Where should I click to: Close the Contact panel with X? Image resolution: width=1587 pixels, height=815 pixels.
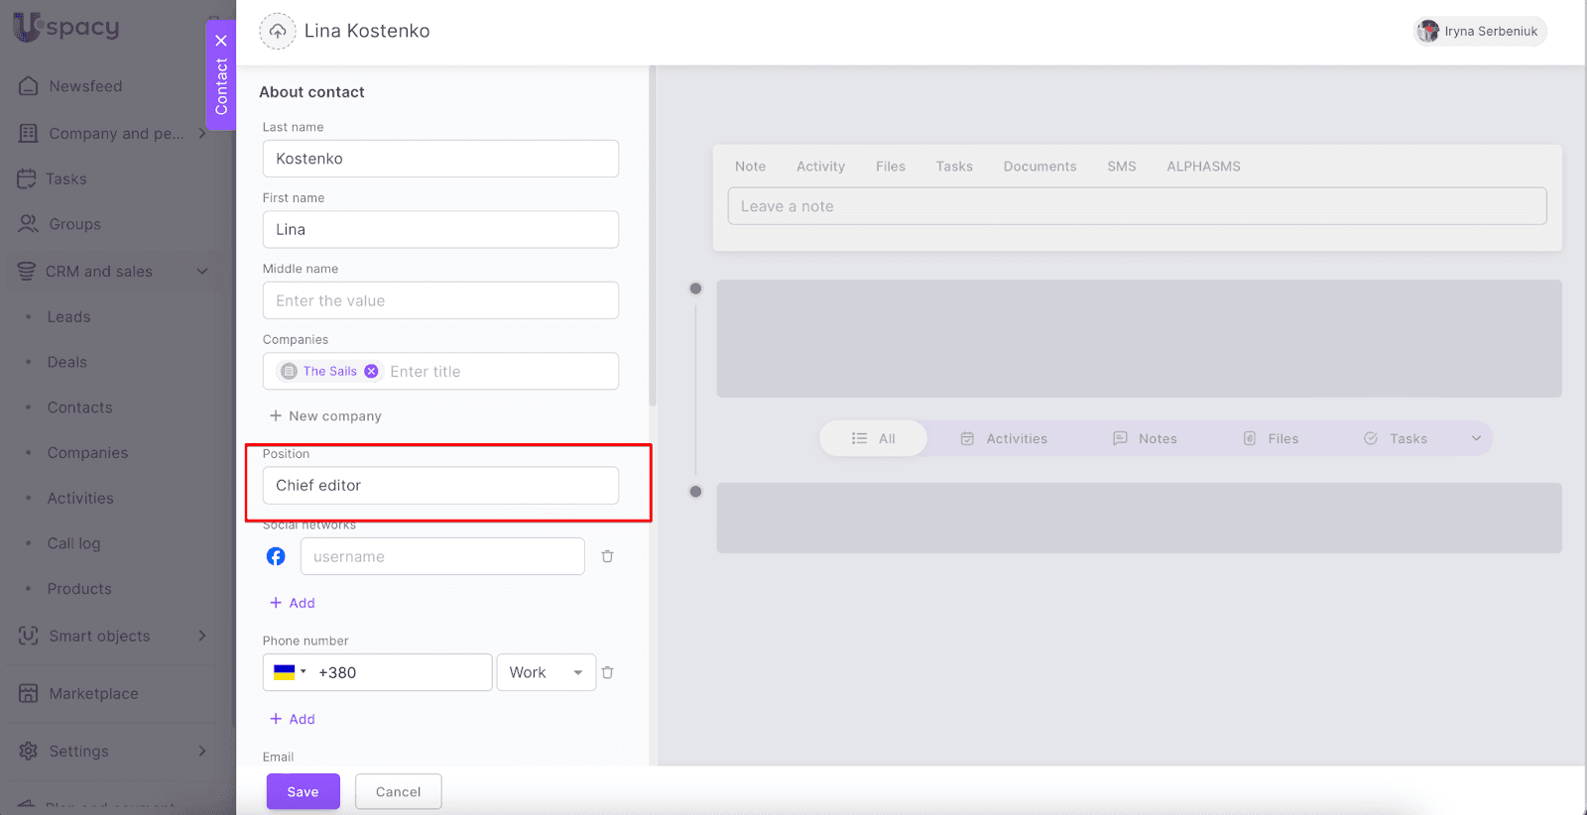(221, 41)
